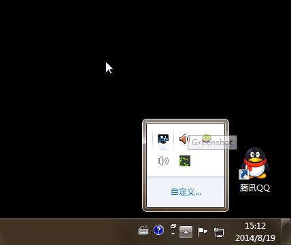Open the Action Center flag icon
This screenshot has height=245, width=291.
(202, 231)
